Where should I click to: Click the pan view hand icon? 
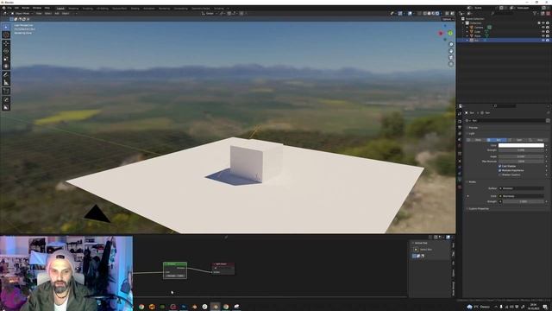(451, 51)
